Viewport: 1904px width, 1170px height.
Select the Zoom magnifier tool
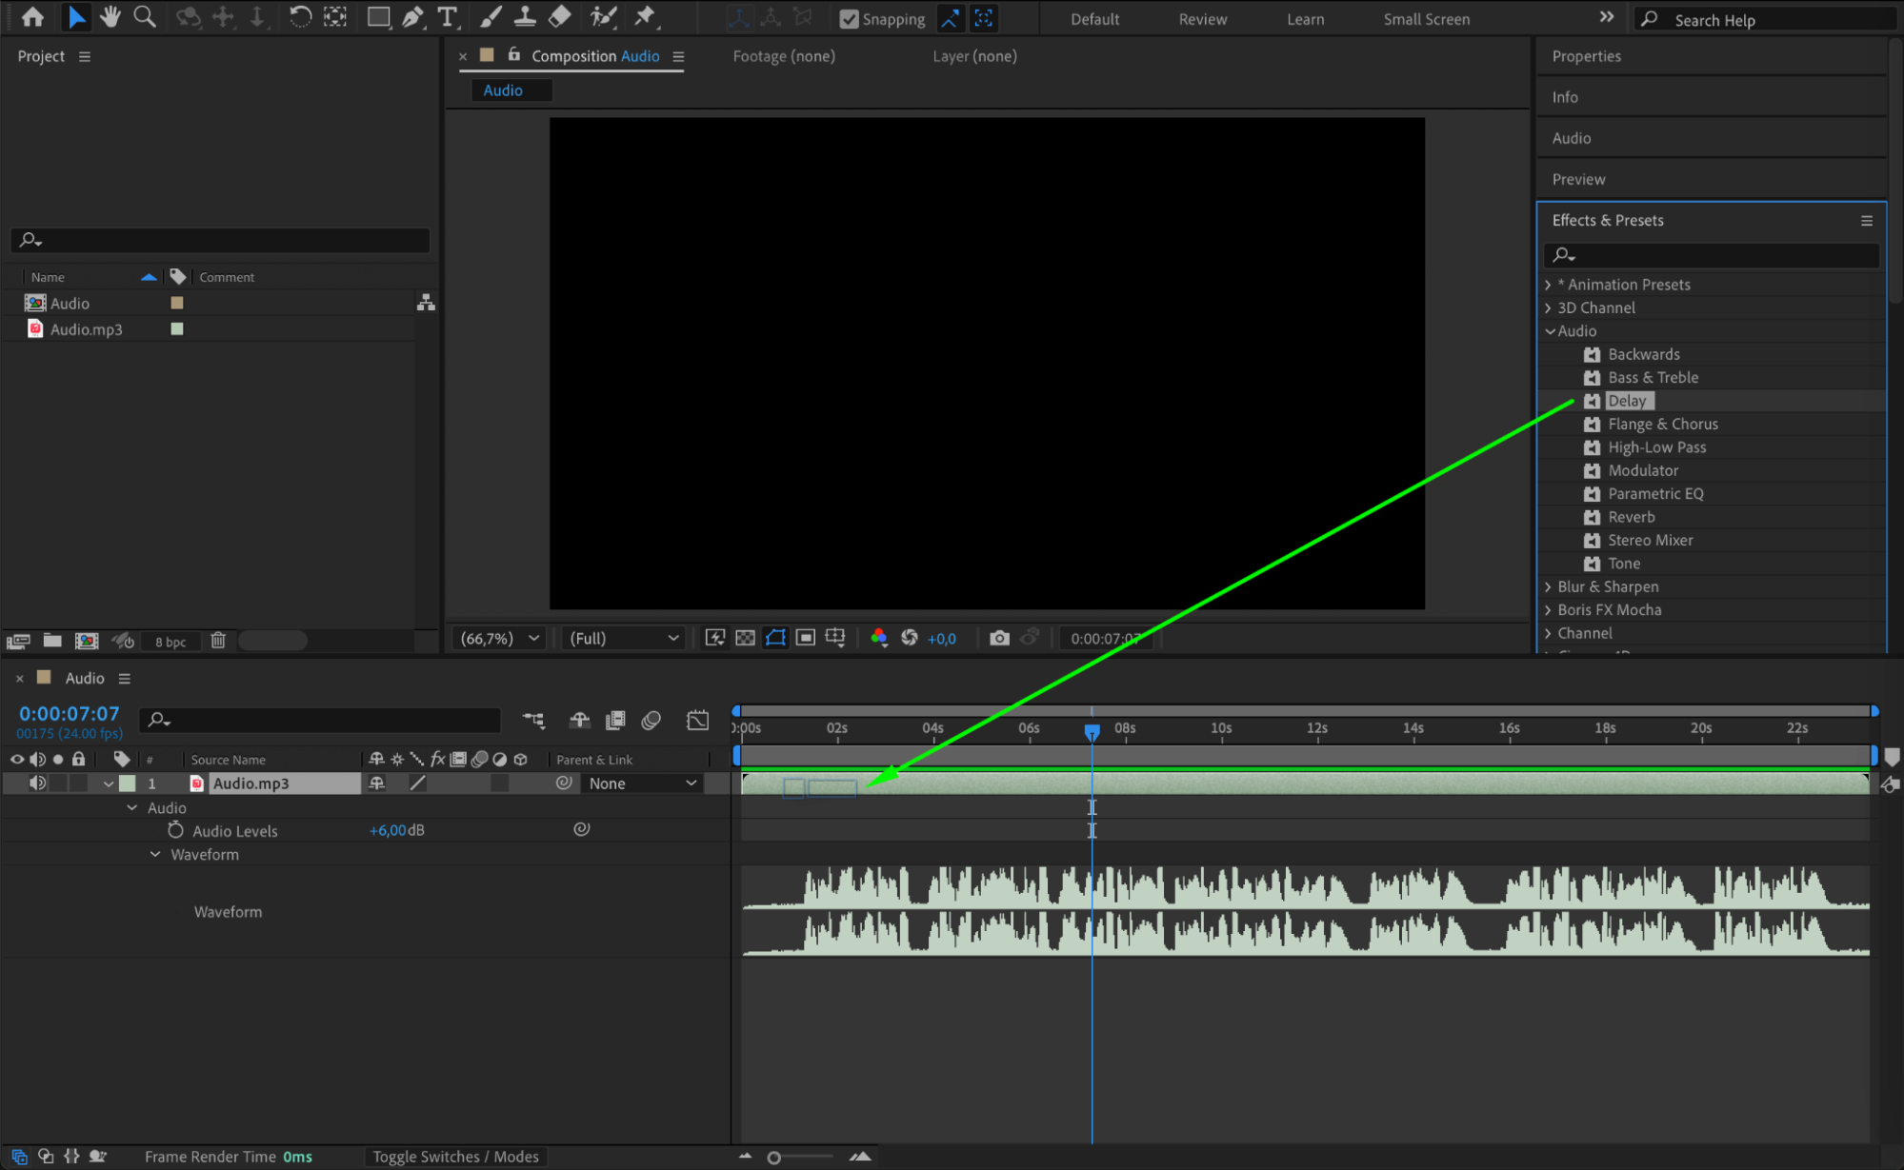tap(145, 16)
